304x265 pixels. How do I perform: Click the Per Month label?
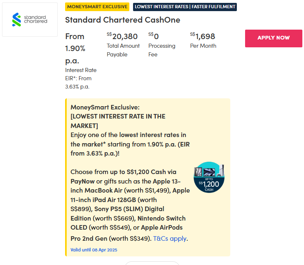(x=203, y=46)
